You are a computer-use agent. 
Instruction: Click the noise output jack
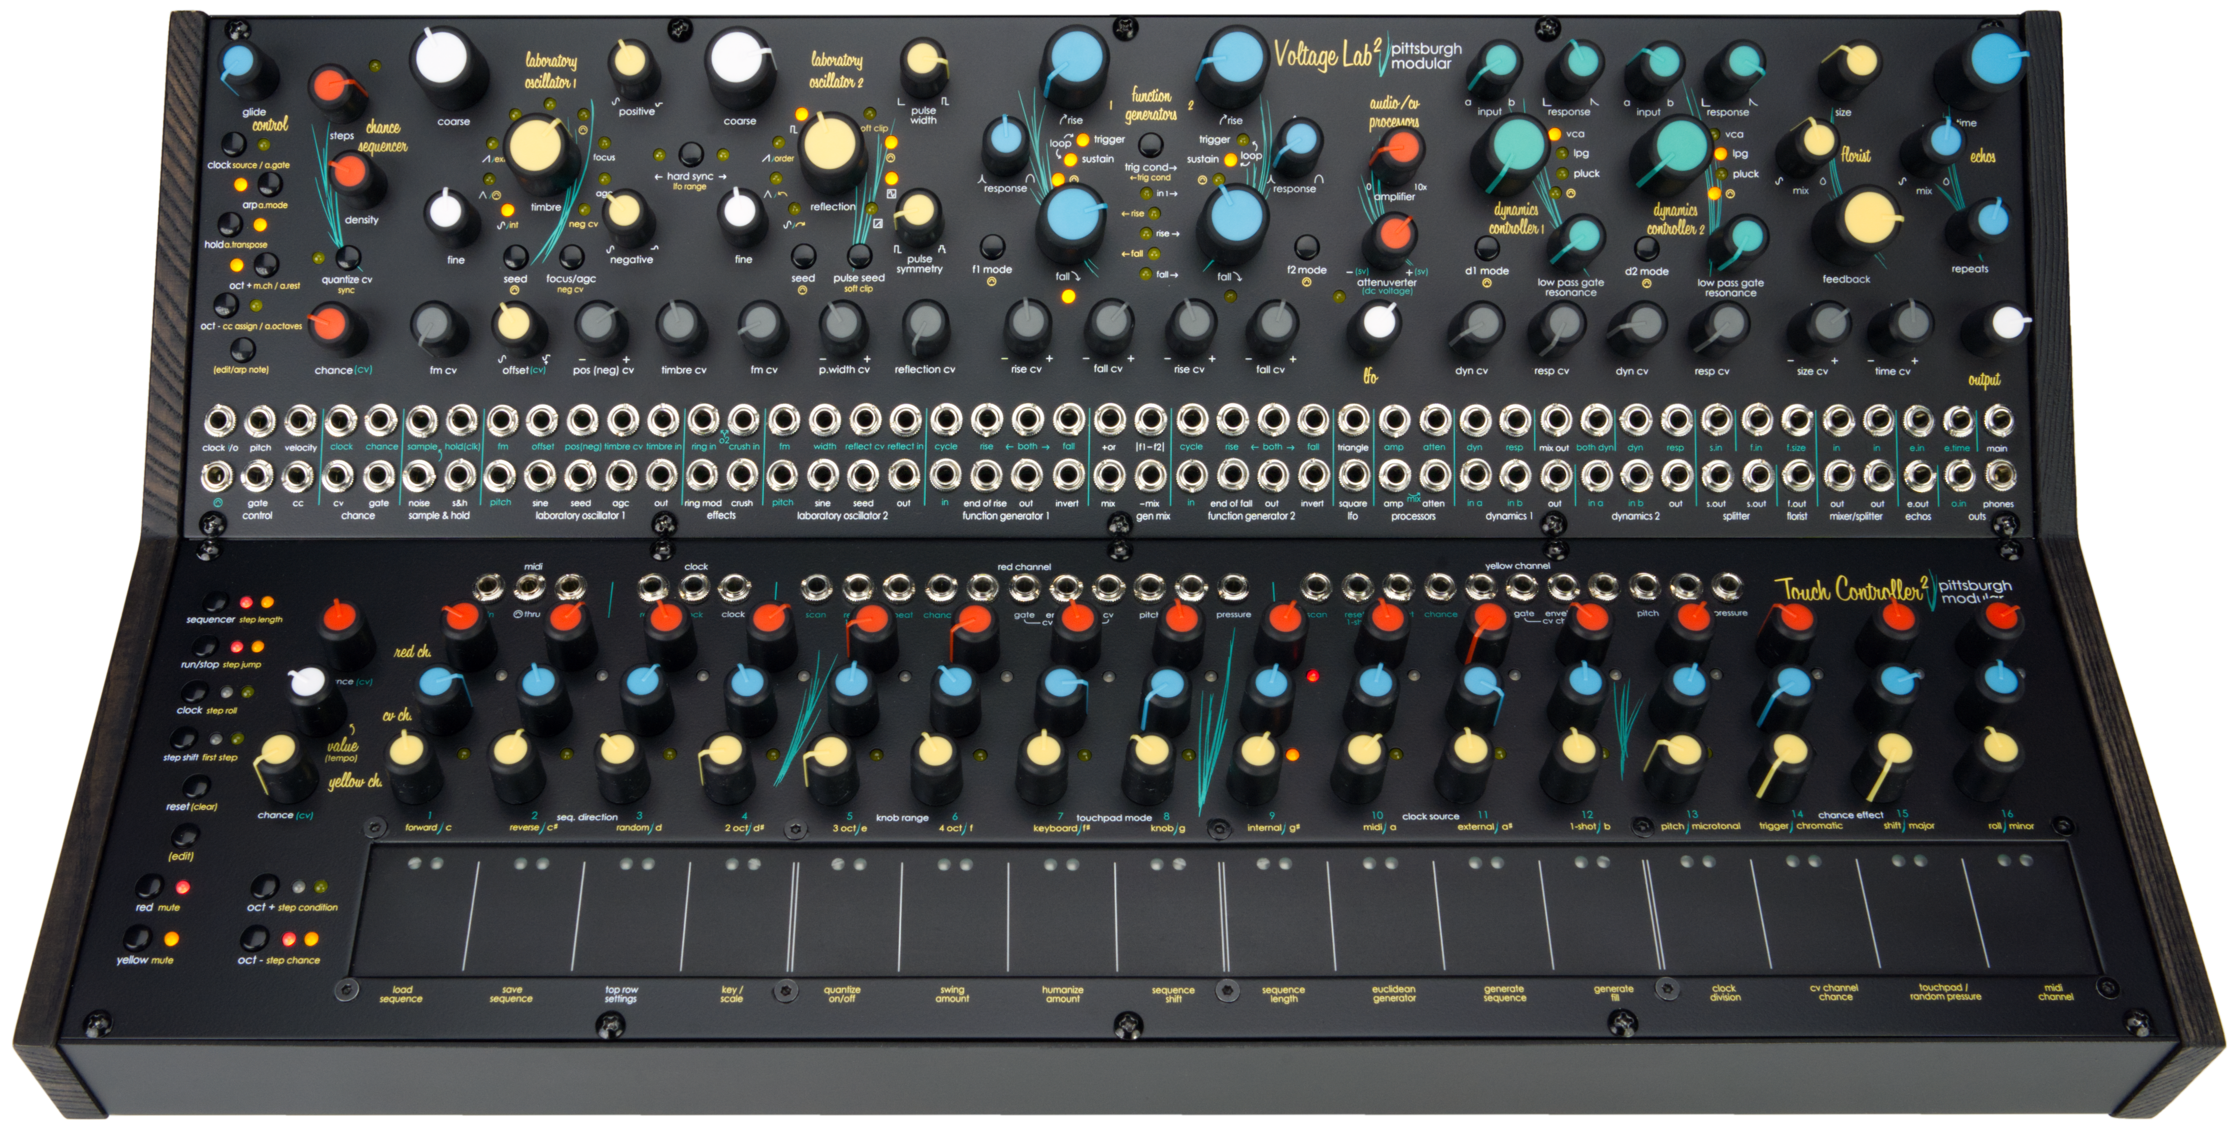click(x=419, y=475)
